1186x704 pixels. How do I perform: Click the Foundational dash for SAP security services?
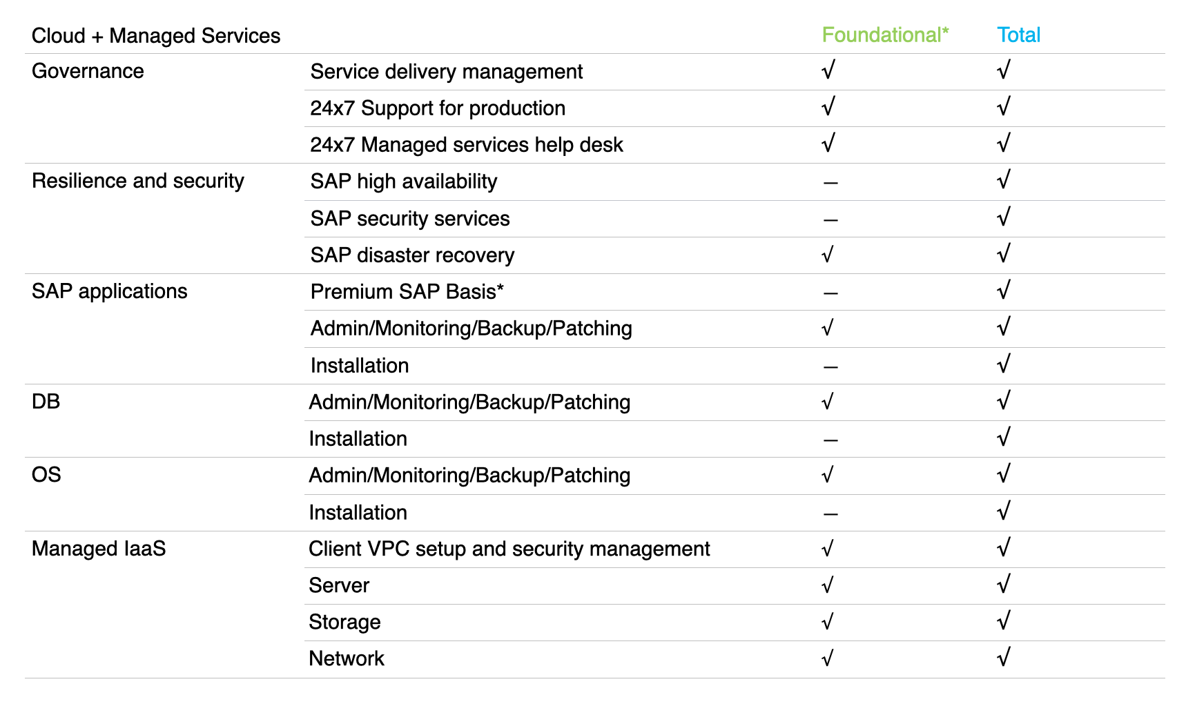(830, 220)
